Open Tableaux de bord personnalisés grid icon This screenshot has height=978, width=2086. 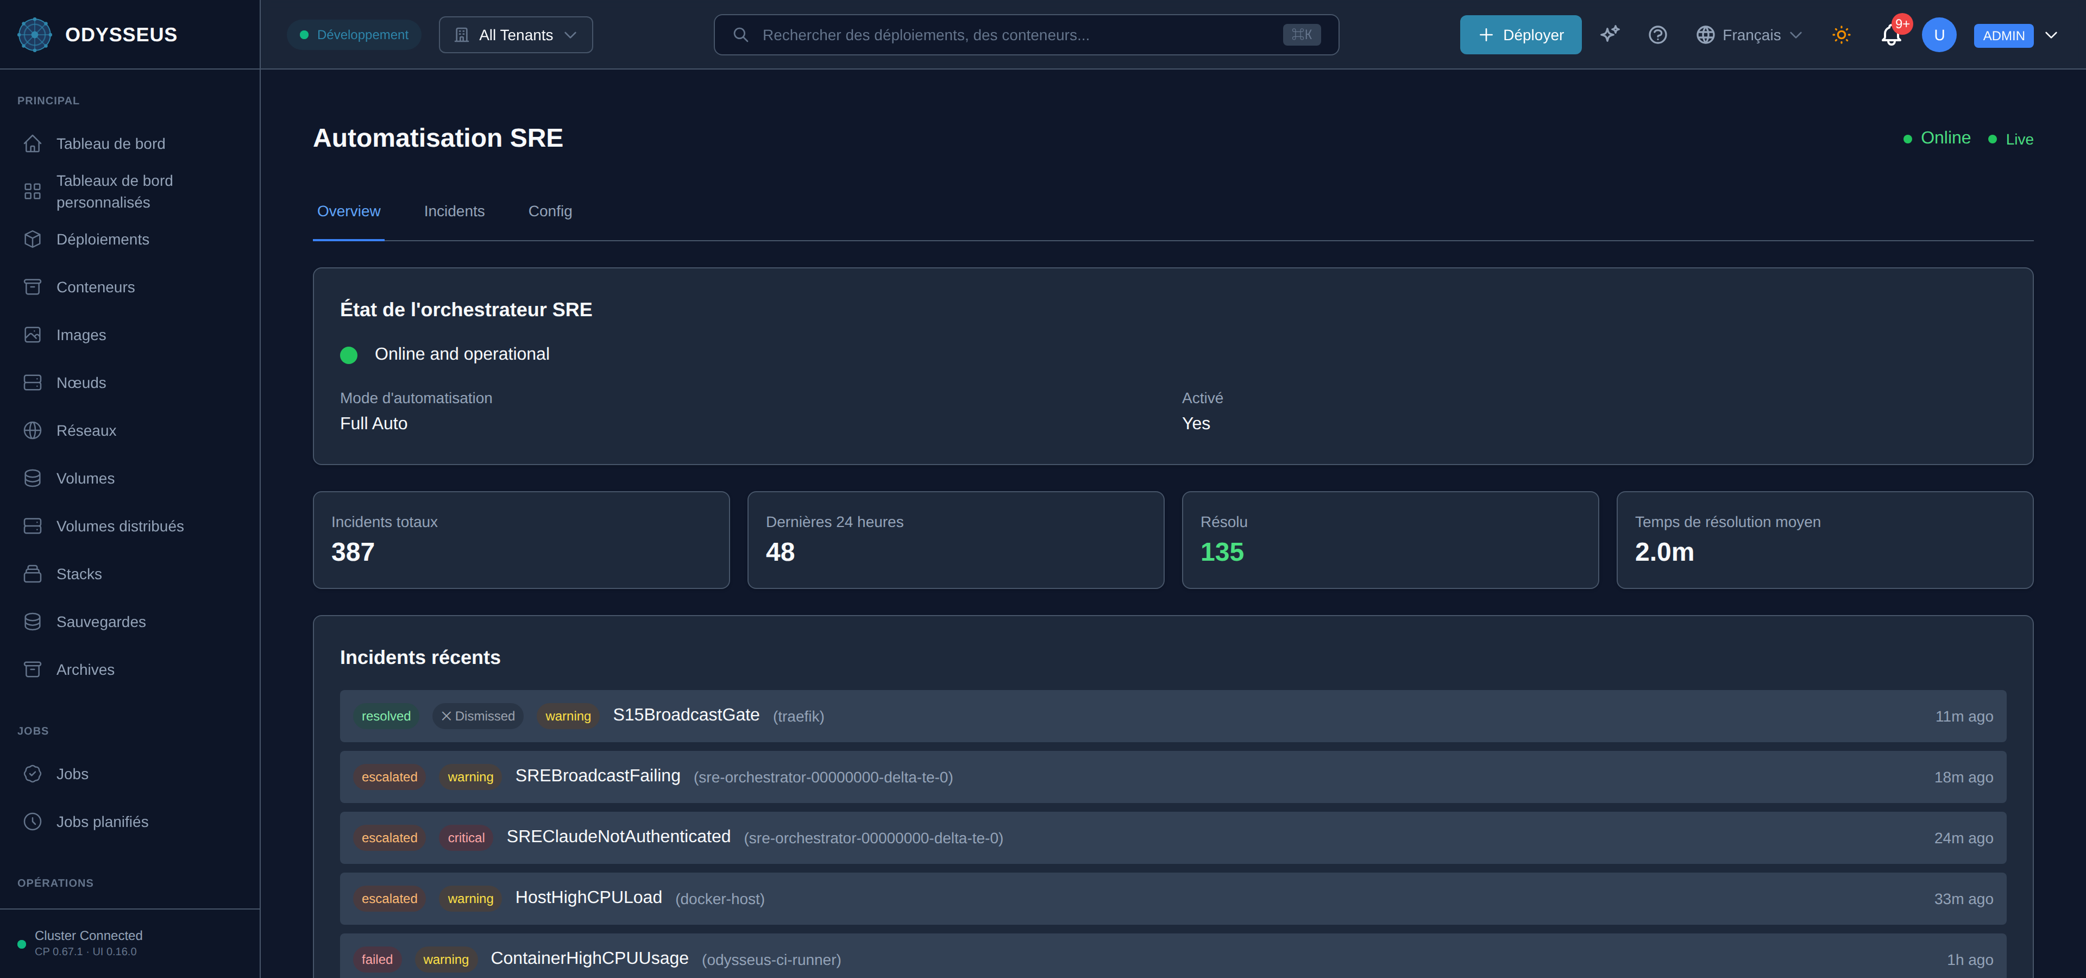tap(33, 191)
